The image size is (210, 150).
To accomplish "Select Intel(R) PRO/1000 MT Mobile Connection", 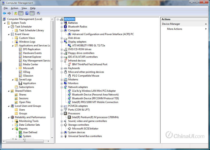I will [x=95, y=102].
